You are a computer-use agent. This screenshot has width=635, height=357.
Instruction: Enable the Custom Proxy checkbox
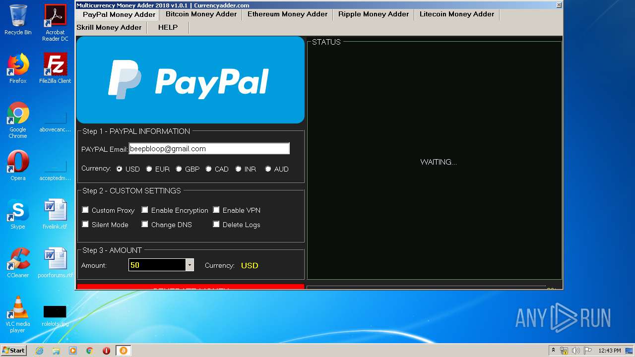85,210
